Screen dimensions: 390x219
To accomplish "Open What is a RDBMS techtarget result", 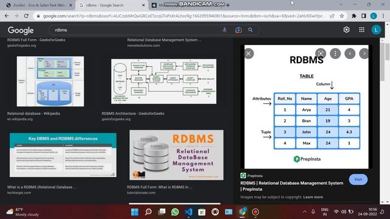I will [41, 187].
